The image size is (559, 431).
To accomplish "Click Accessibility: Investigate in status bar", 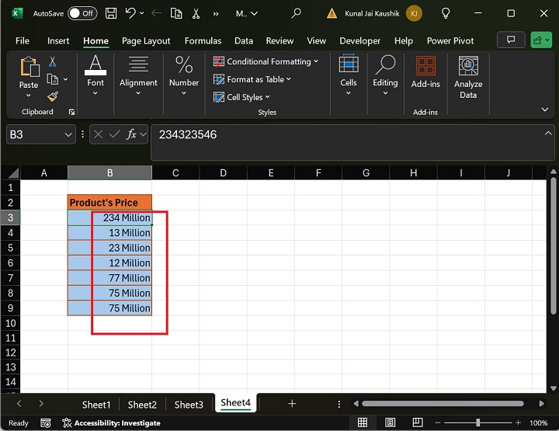I will click(111, 422).
